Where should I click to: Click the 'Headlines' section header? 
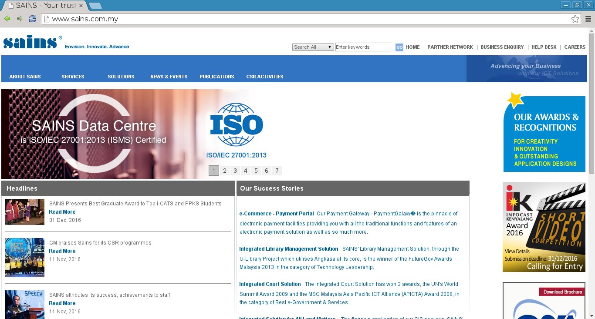pos(118,188)
